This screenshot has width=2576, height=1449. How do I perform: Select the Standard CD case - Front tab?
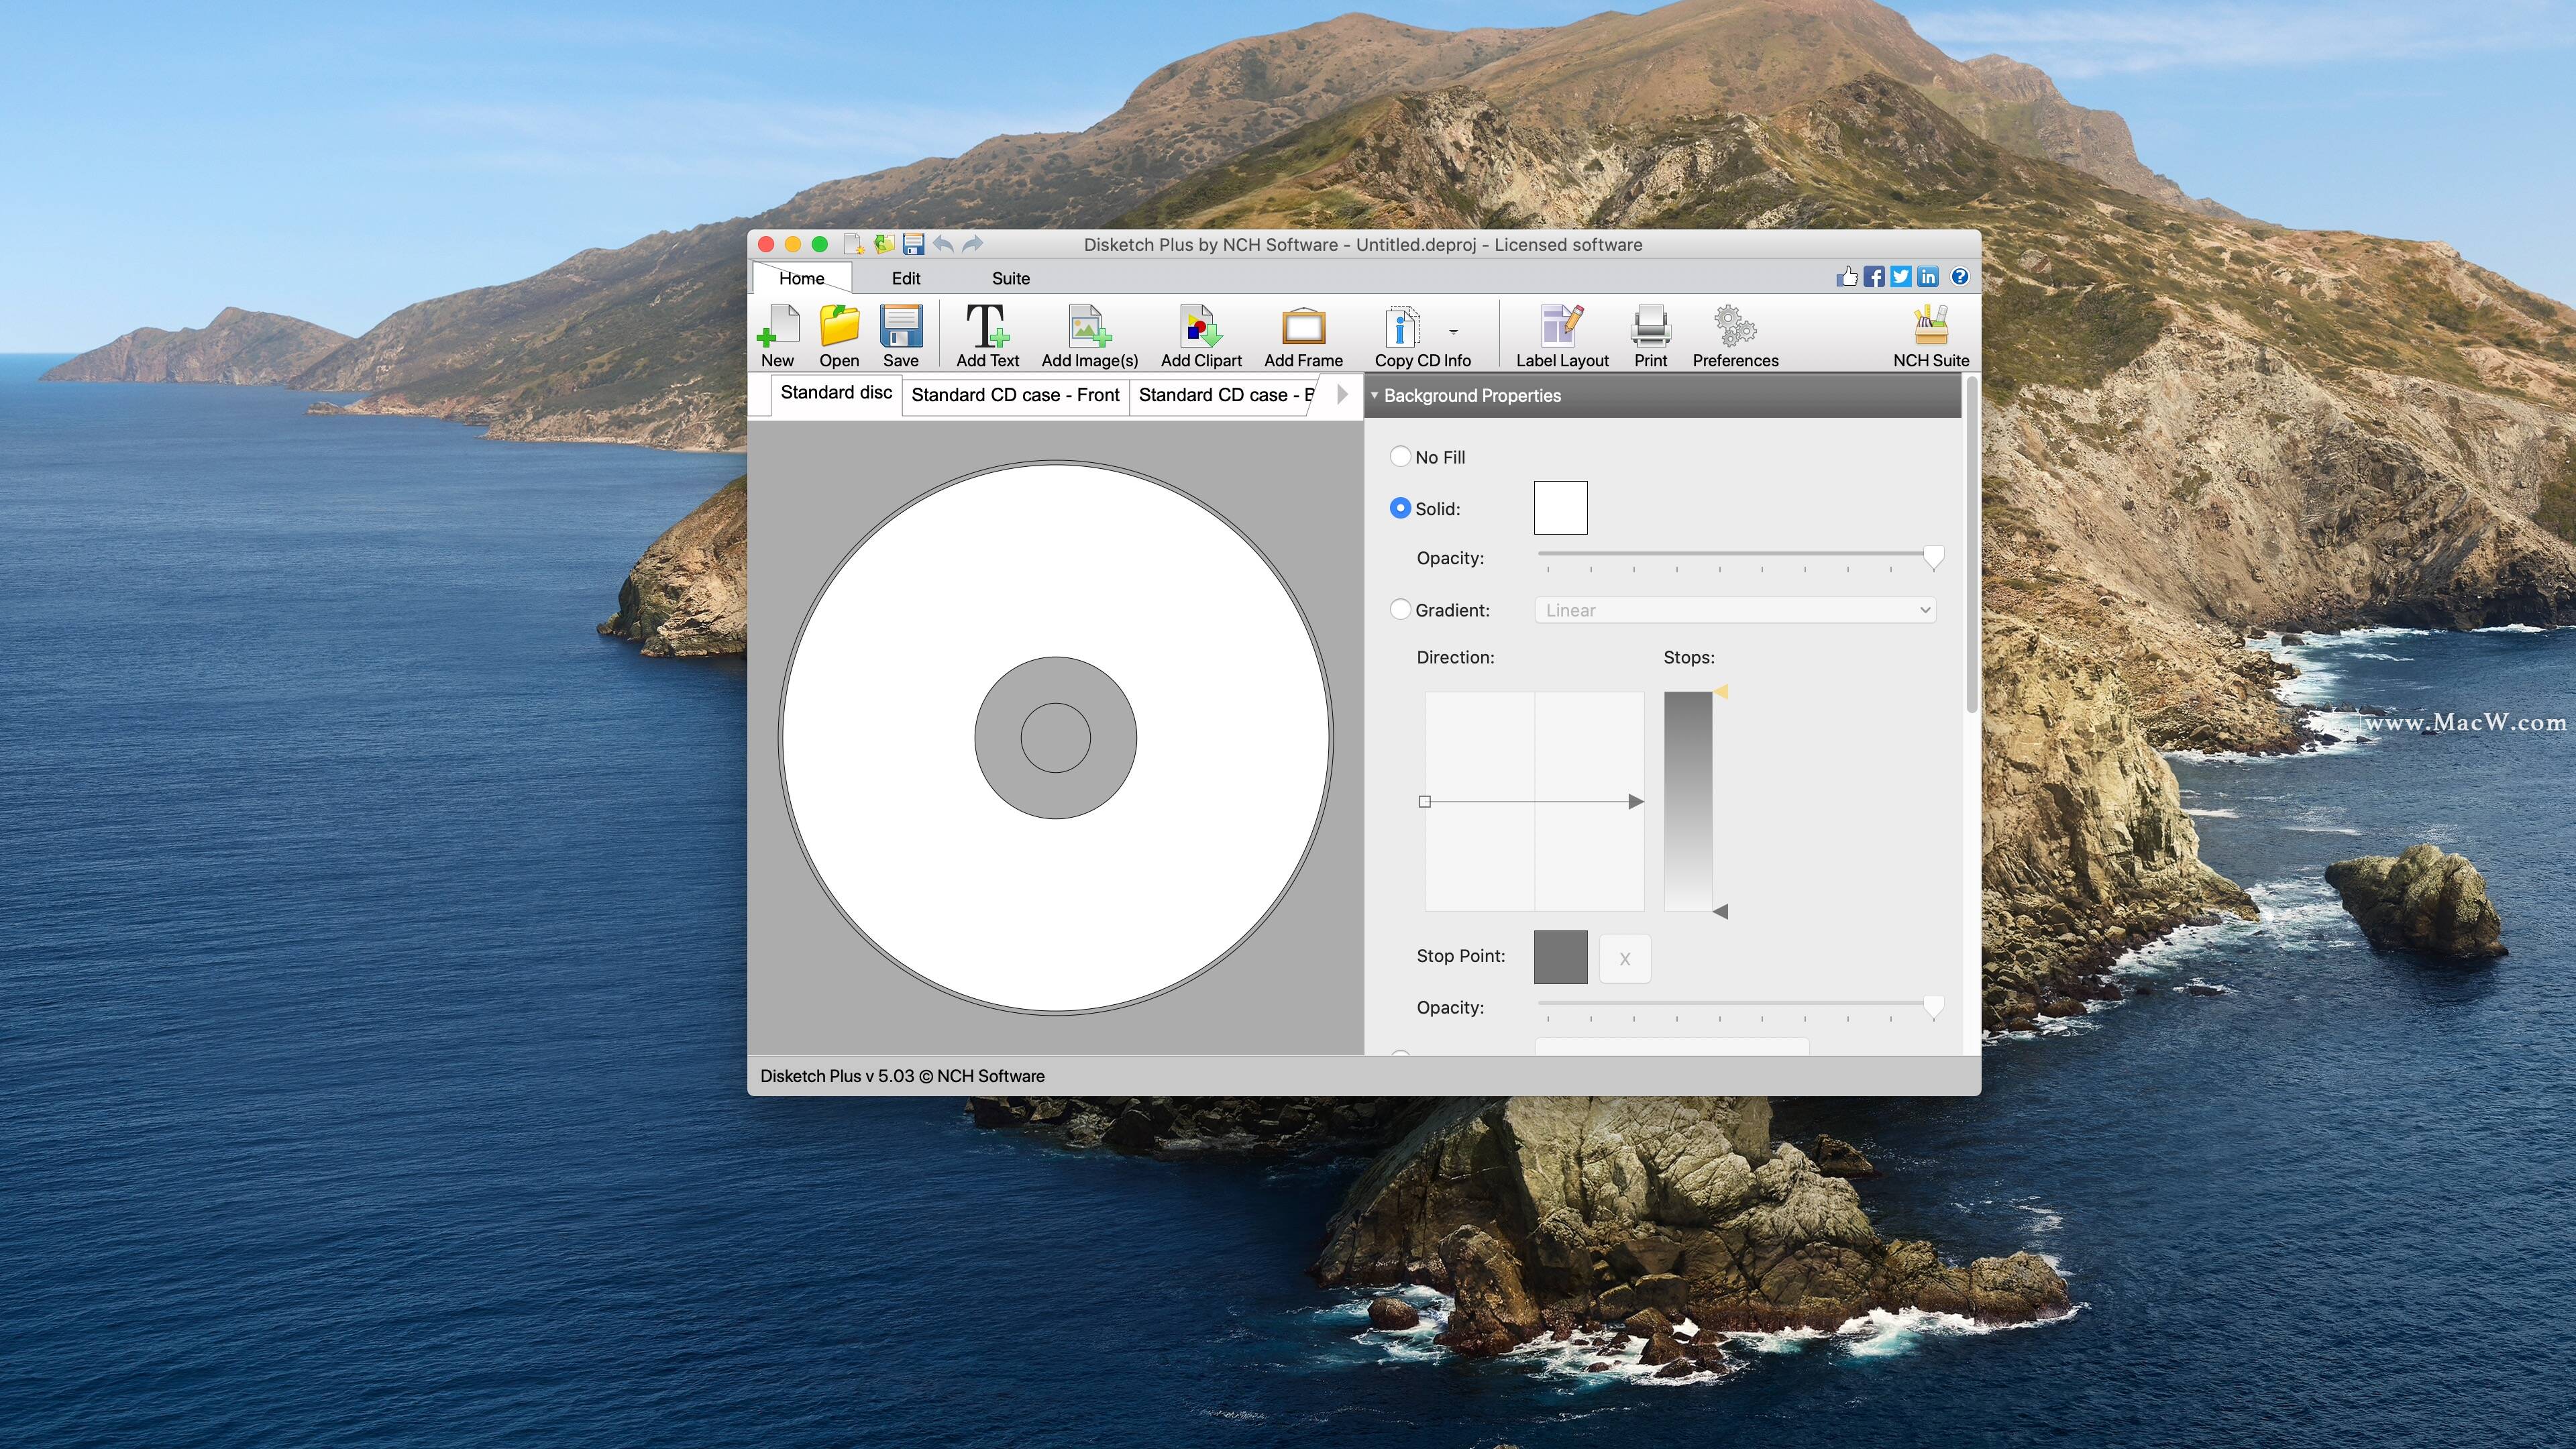(1015, 395)
